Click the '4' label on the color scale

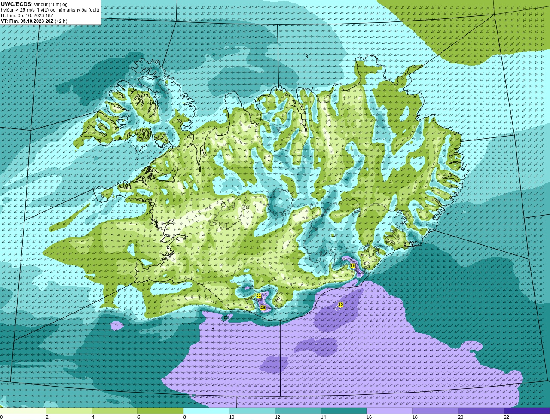point(93,417)
